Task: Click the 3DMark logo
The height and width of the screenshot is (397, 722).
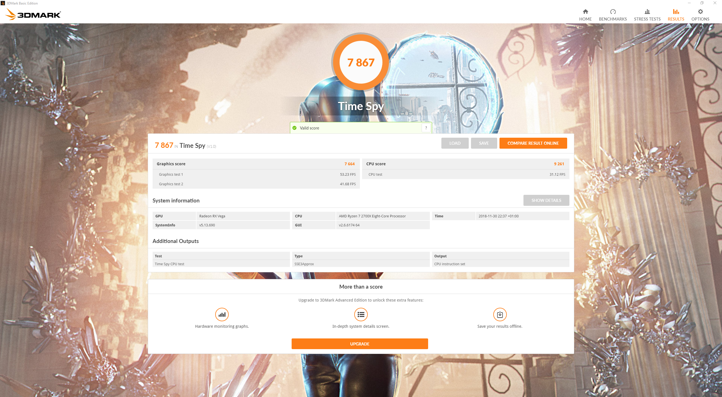Action: tap(33, 14)
